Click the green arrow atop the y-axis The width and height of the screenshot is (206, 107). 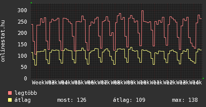tap(31, 3)
